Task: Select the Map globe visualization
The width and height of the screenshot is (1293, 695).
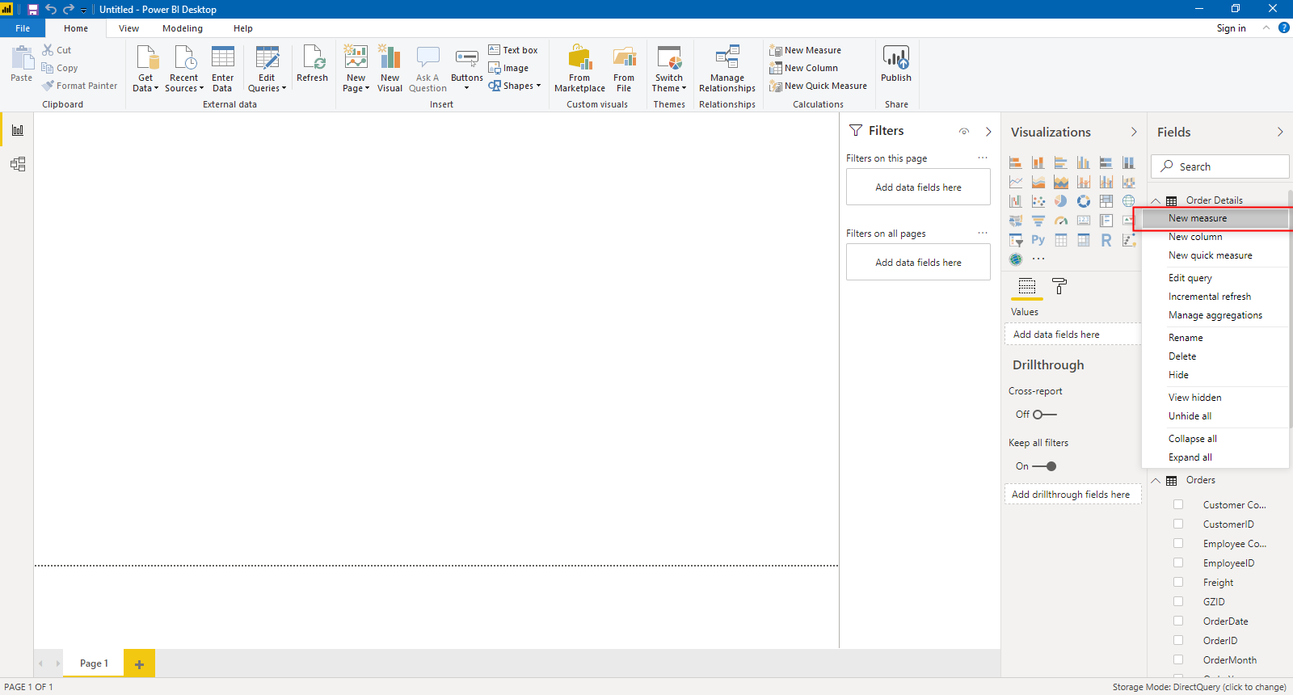Action: click(x=1129, y=201)
